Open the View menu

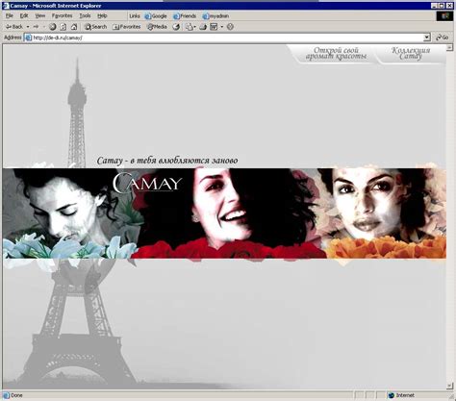(x=40, y=15)
